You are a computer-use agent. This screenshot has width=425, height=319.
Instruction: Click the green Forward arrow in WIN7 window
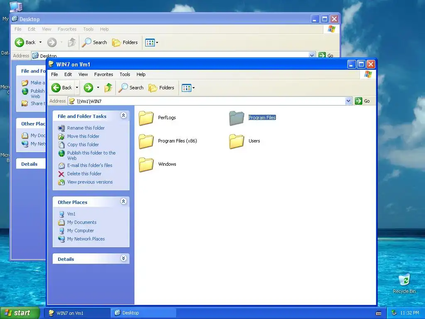[x=88, y=88]
